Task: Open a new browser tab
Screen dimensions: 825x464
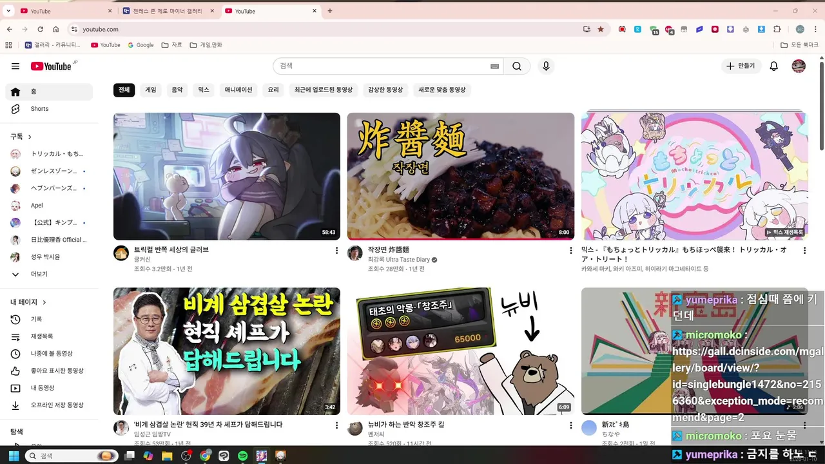Action: pos(330,11)
